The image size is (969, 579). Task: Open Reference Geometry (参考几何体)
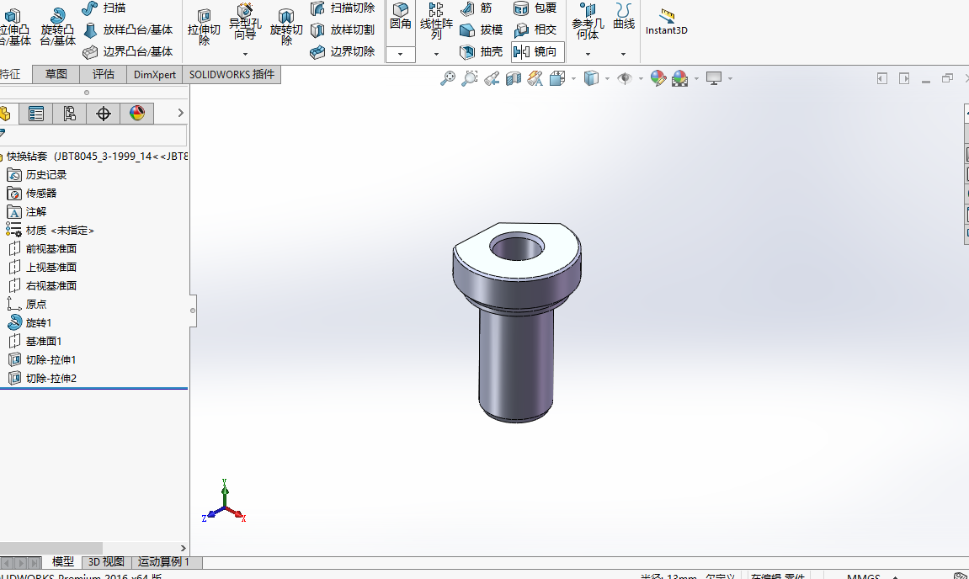(x=588, y=22)
